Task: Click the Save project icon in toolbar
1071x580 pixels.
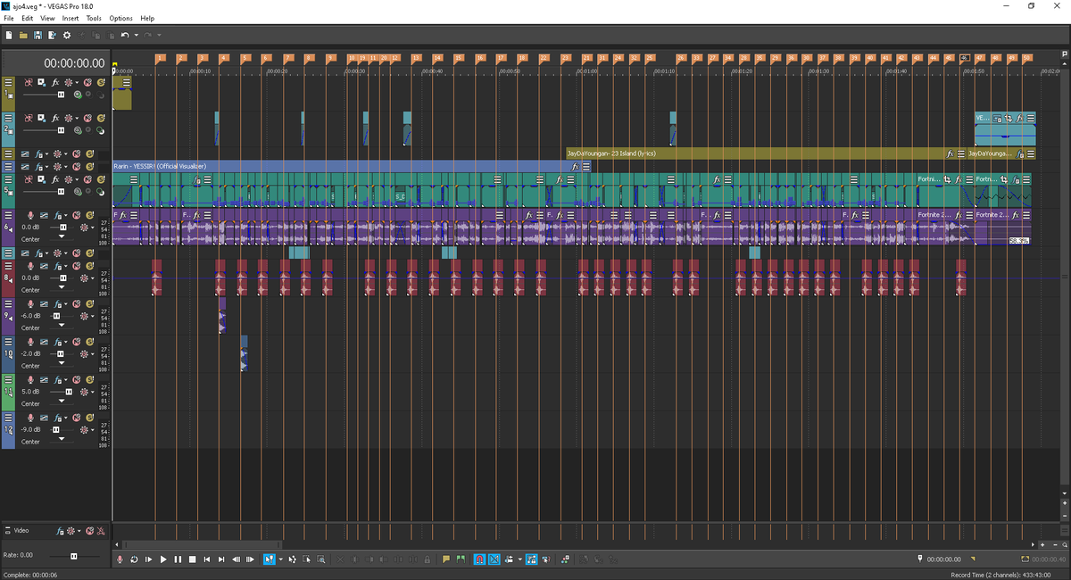Action: (x=37, y=35)
